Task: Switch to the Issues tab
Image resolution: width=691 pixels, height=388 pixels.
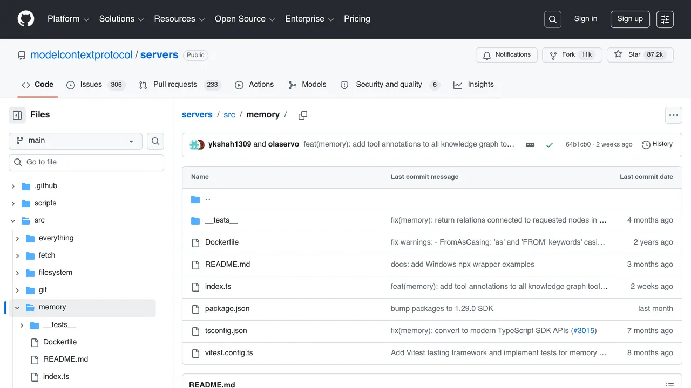Action: point(96,85)
